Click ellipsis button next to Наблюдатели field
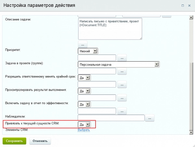 (x=149, y=118)
